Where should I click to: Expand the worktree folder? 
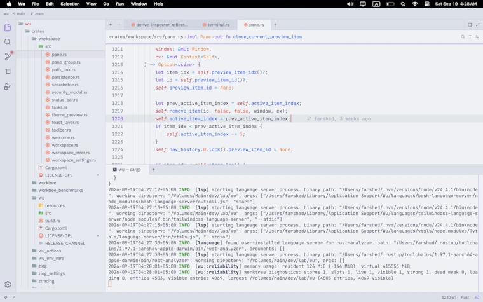pos(47,182)
